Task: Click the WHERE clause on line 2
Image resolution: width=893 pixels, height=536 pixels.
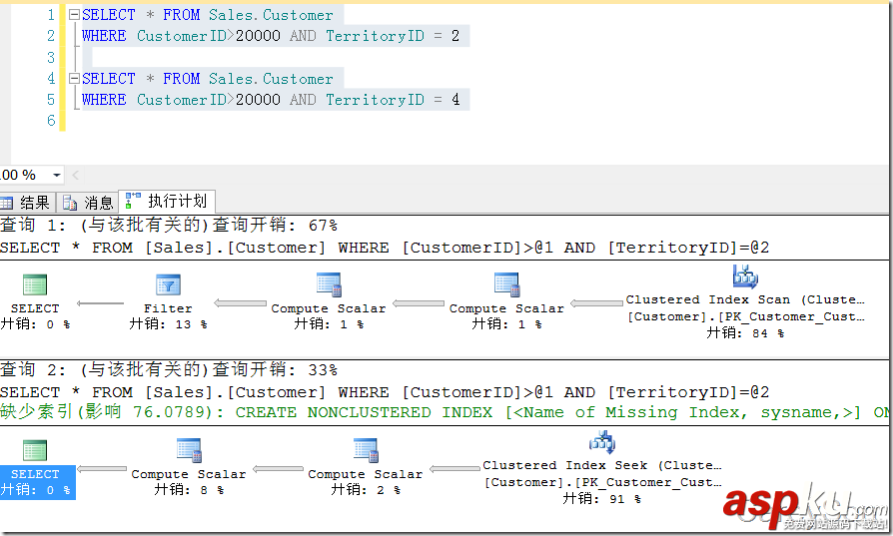Action: click(104, 36)
